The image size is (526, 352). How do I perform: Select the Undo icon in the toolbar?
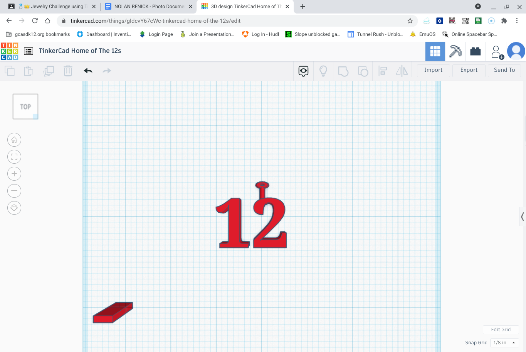click(x=88, y=71)
